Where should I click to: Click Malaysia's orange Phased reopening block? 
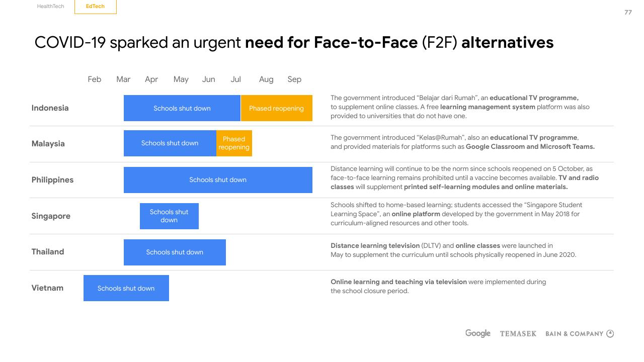234,143
